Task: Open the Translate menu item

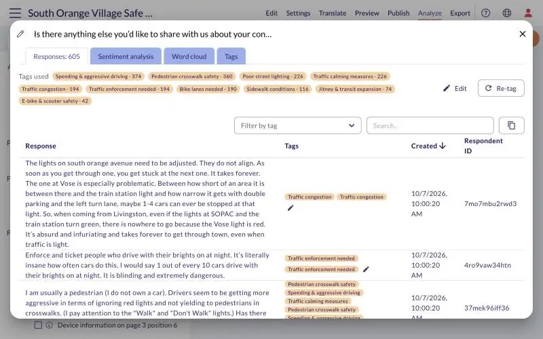Action: (333, 13)
